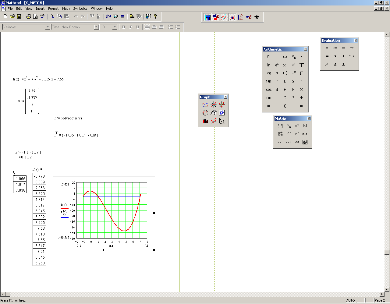Toggle Bold formatting
This screenshot has height=304, width=390.
click(x=123, y=27)
